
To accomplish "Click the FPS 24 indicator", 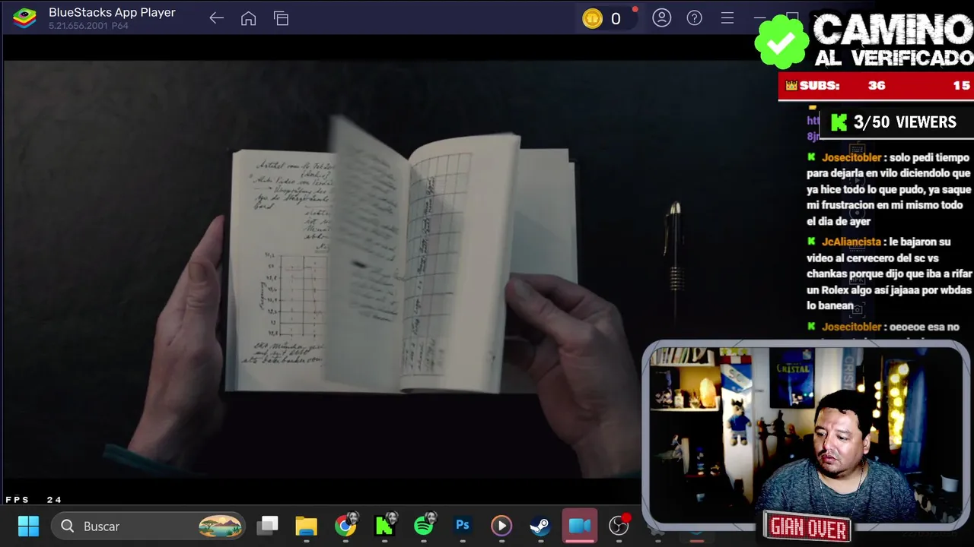I will pyautogui.click(x=33, y=500).
